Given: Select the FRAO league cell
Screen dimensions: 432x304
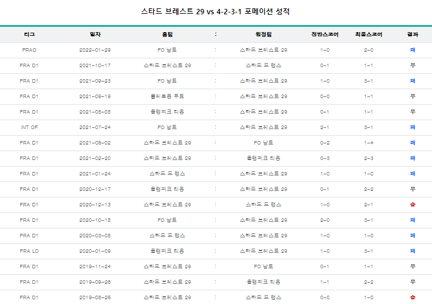Looking at the screenshot, I should [x=29, y=50].
